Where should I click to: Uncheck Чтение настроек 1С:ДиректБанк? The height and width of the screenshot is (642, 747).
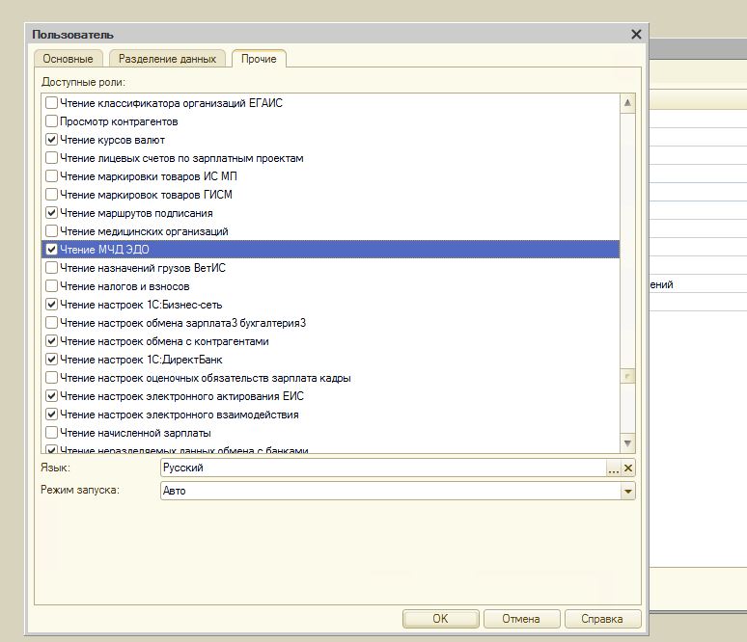pos(51,360)
